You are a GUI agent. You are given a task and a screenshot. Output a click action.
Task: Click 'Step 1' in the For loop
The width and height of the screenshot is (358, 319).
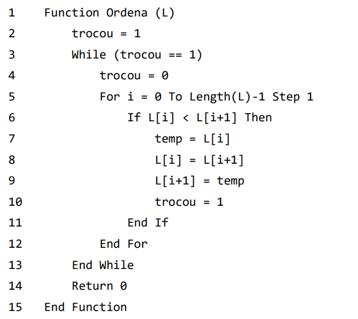292,97
